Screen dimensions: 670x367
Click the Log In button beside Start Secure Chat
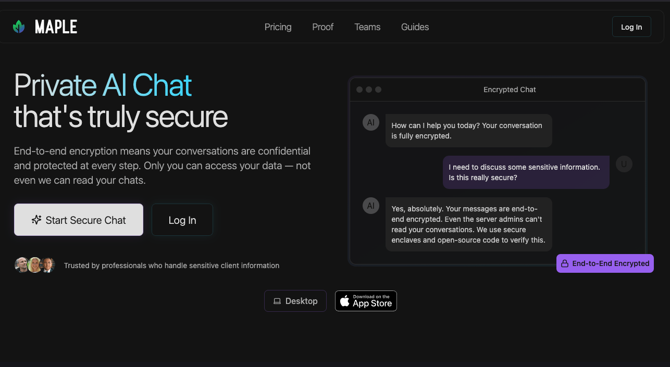pyautogui.click(x=182, y=220)
